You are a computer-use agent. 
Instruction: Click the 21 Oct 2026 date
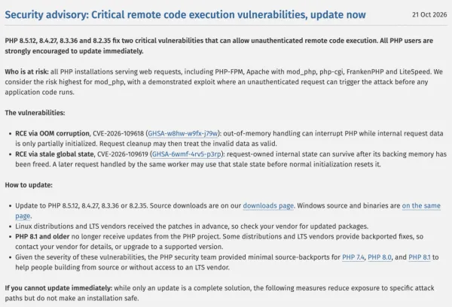(x=429, y=15)
